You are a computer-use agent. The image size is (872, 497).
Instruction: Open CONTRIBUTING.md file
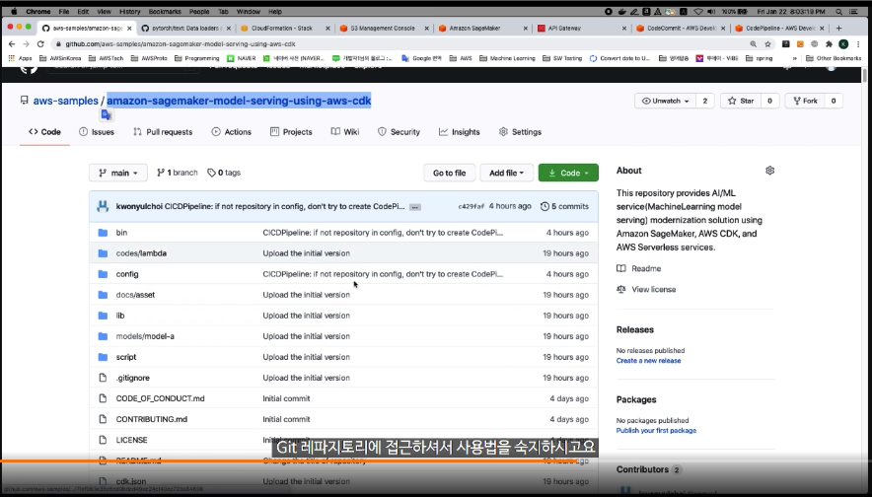151,419
